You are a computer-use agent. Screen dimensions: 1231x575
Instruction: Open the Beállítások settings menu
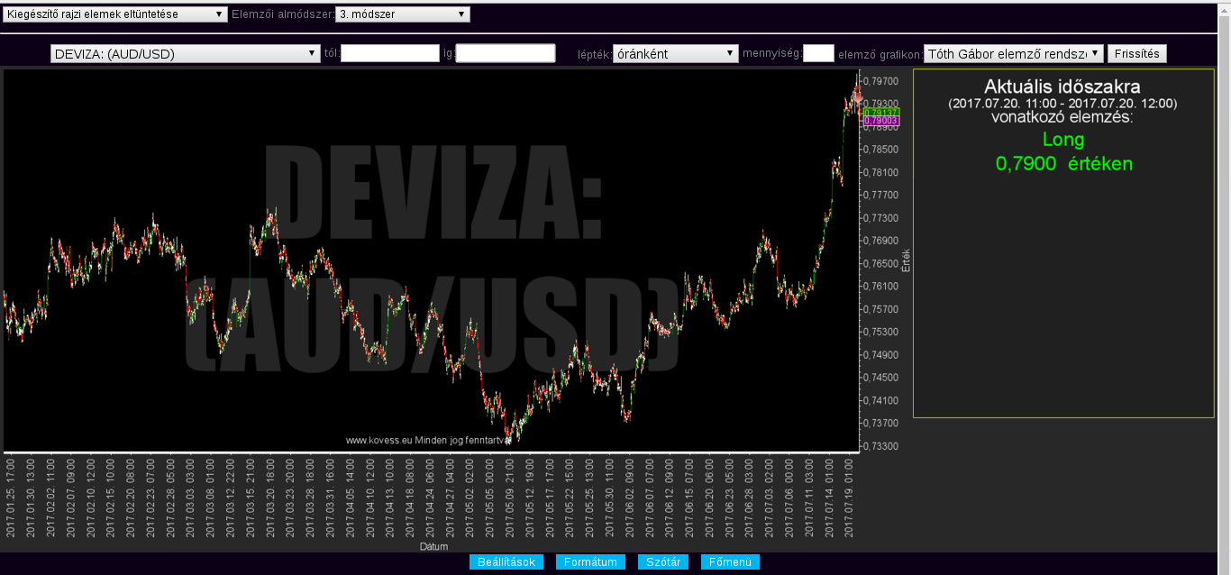pyautogui.click(x=506, y=562)
